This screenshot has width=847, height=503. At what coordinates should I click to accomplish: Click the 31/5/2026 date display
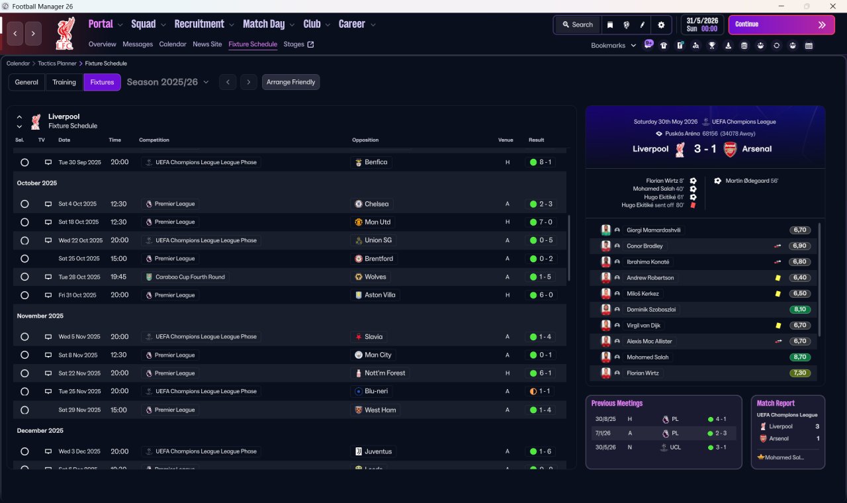tap(702, 24)
